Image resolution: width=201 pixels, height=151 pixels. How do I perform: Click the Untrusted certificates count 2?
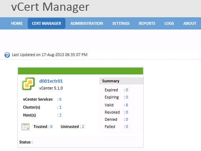(x=83, y=127)
